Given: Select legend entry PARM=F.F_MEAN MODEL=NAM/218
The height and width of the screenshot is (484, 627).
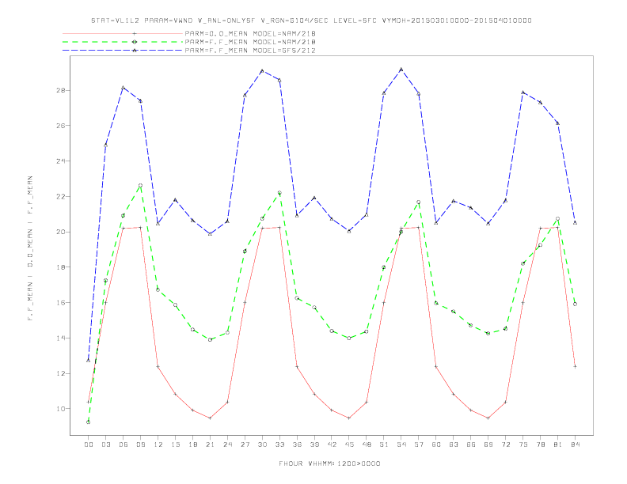Looking at the screenshot, I should pos(250,42).
